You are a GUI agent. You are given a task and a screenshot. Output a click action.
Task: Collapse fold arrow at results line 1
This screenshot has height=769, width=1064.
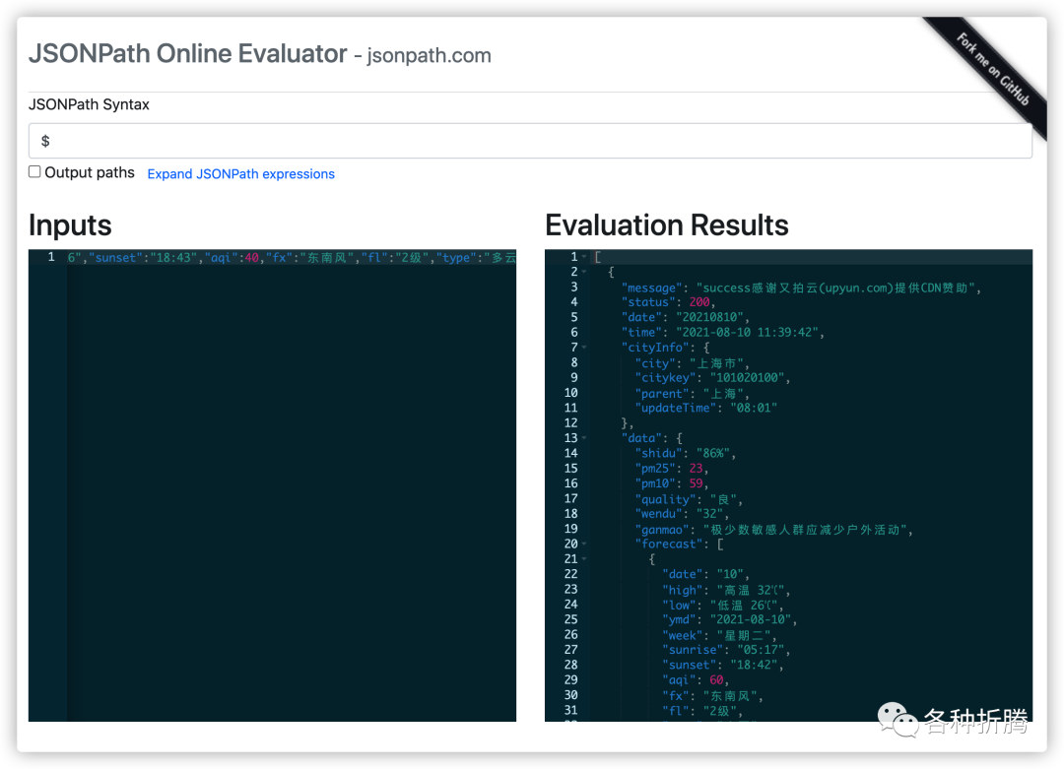point(584,257)
